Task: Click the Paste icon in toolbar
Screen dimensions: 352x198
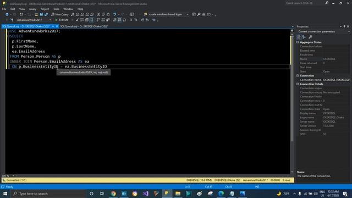Action: pyautogui.click(x=108, y=14)
